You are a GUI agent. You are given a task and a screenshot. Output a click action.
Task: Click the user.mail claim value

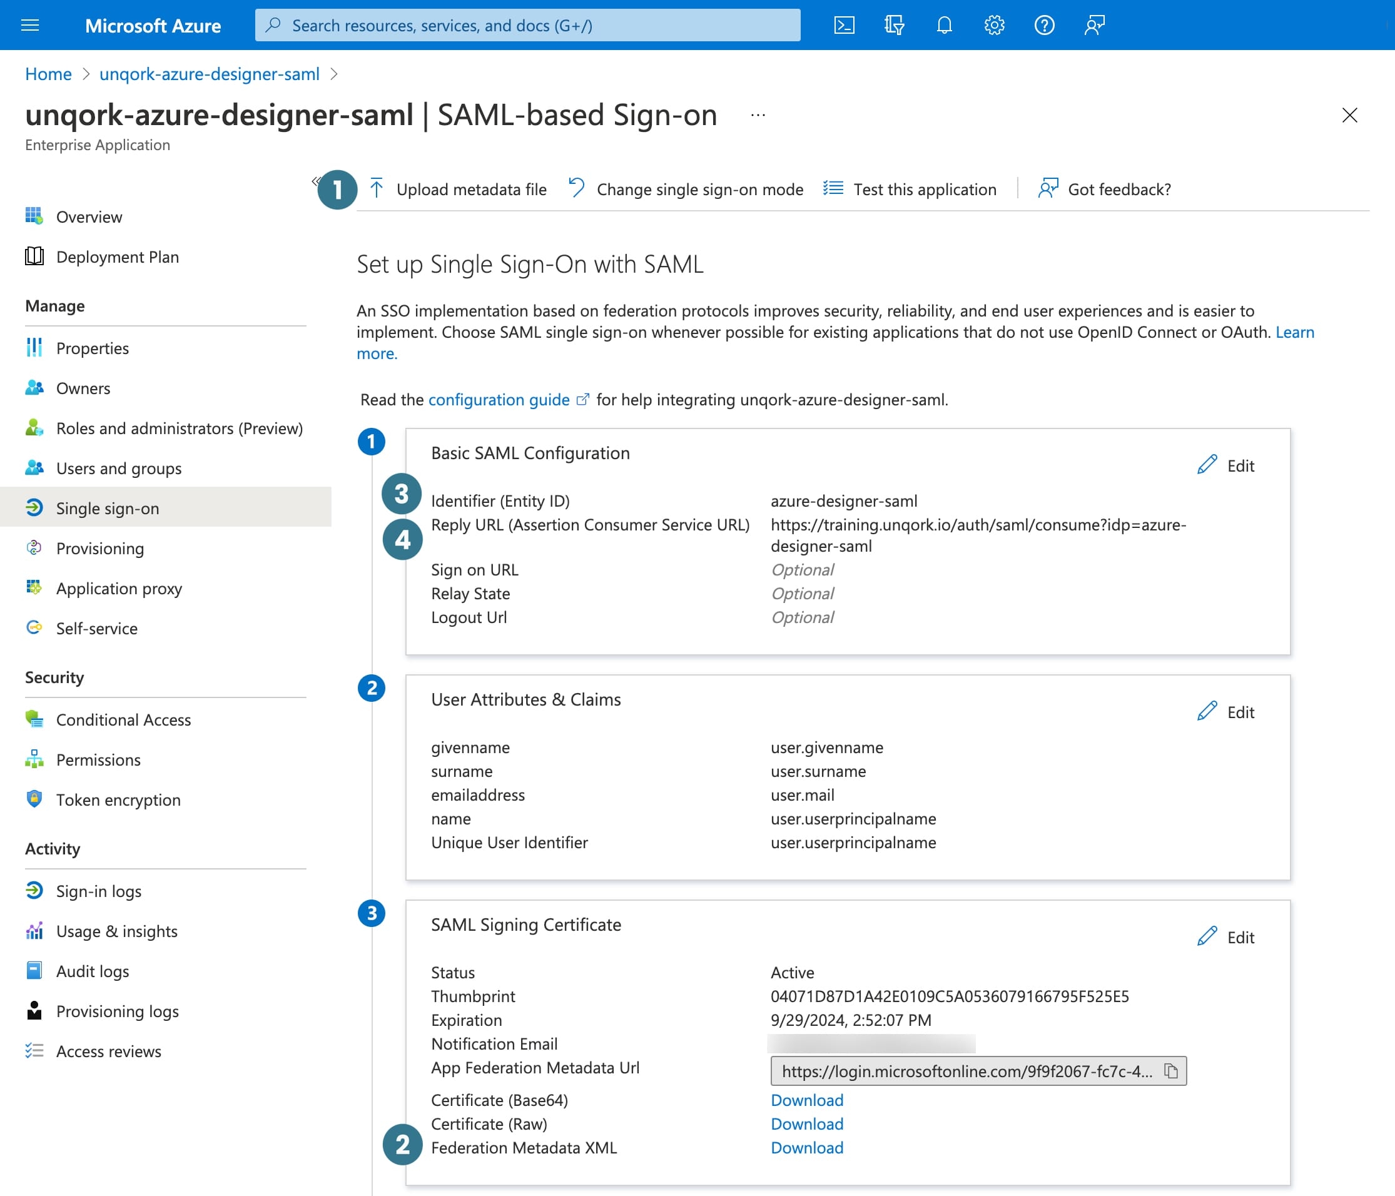[x=803, y=796]
